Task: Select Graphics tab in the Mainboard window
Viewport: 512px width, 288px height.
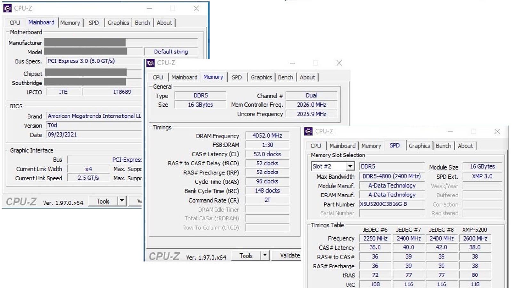Action: point(118,23)
